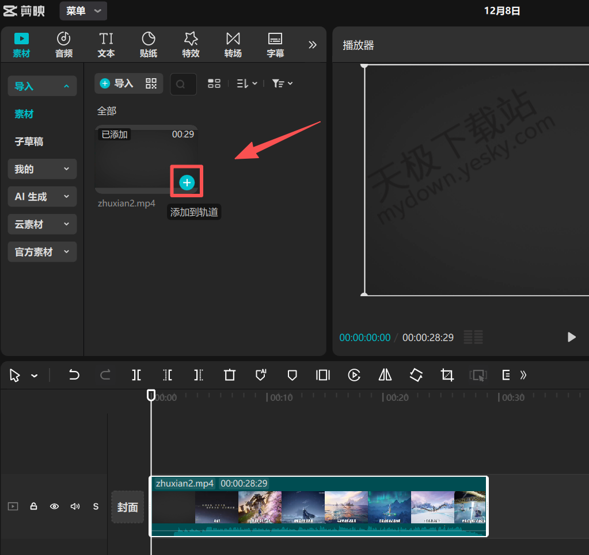Expand the AI 生成 section
The height and width of the screenshot is (555, 589).
42,197
